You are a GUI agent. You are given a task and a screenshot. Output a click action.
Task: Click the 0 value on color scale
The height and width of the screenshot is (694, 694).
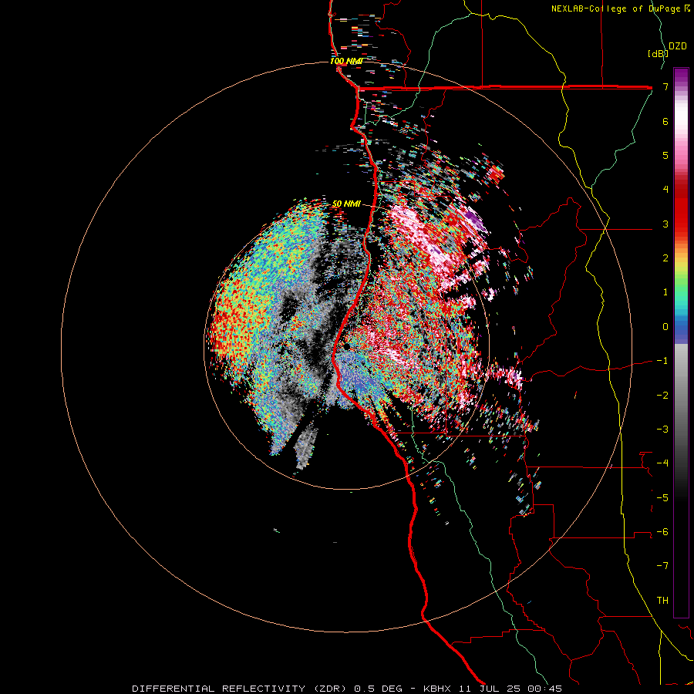(665, 327)
